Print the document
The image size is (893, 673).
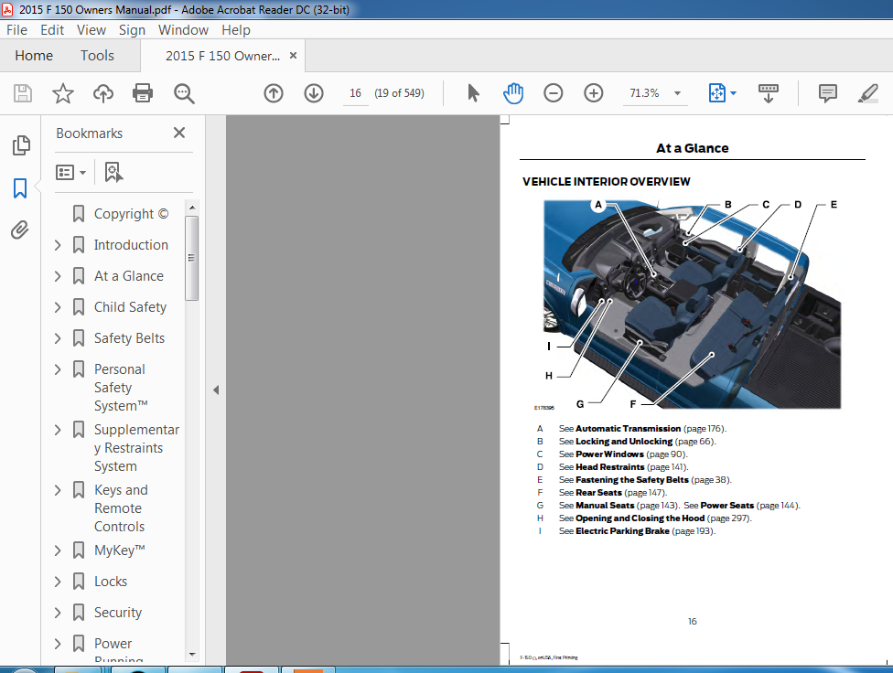tap(143, 92)
